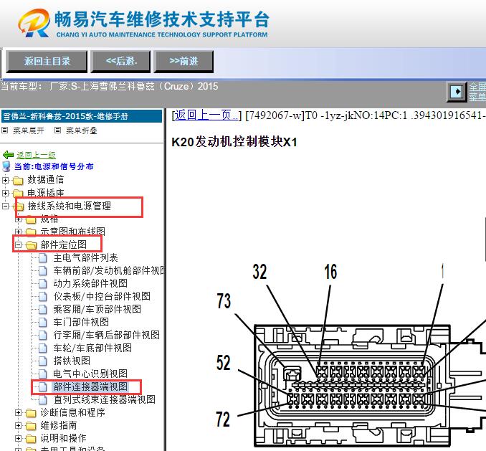486x451 pixels.
Task: Open 部件连接器端视图 page
Action: pyautogui.click(x=90, y=386)
